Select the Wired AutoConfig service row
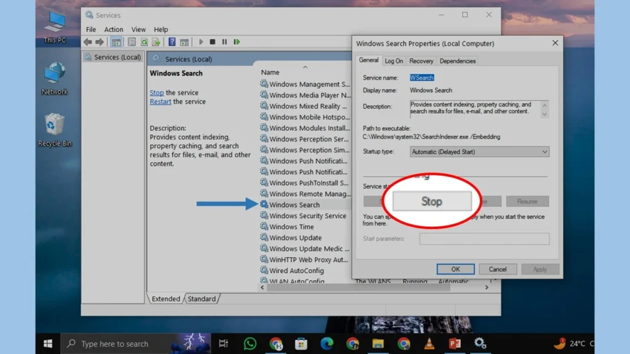Image resolution: width=630 pixels, height=354 pixels. click(305, 270)
